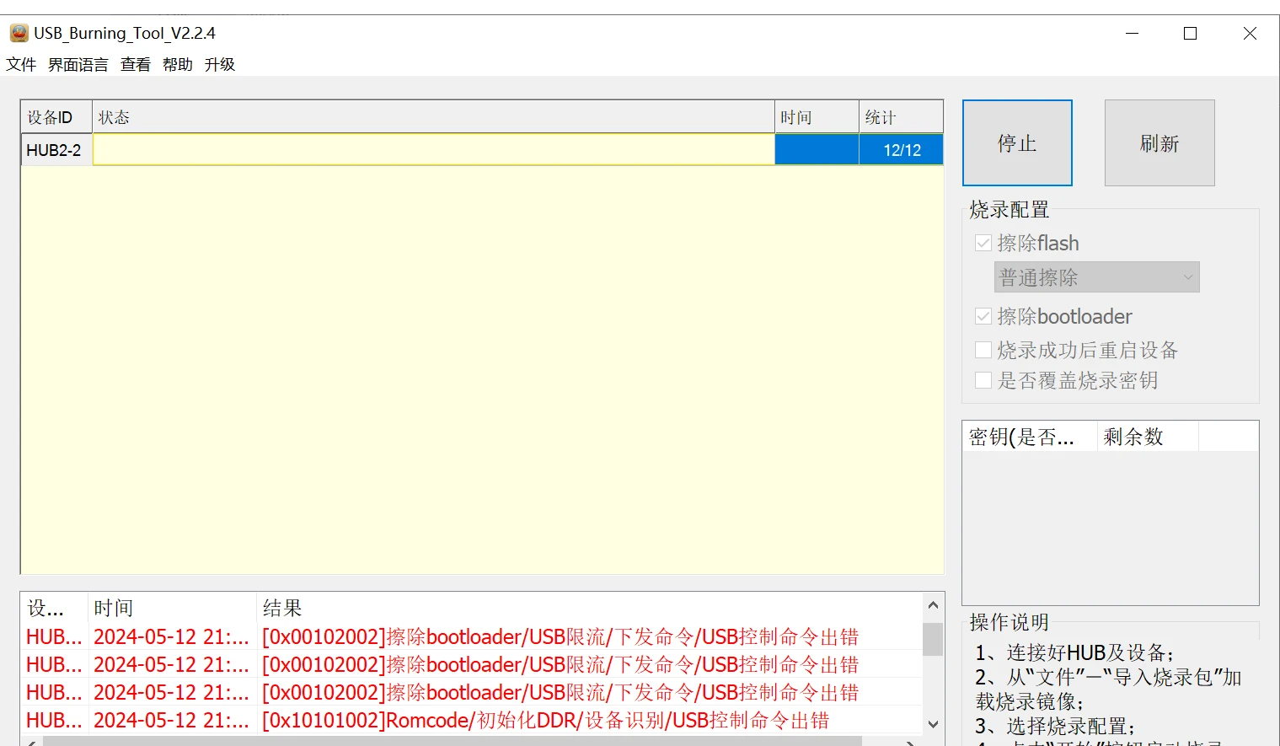Open the 文件 menu
The image size is (1280, 746).
(21, 65)
